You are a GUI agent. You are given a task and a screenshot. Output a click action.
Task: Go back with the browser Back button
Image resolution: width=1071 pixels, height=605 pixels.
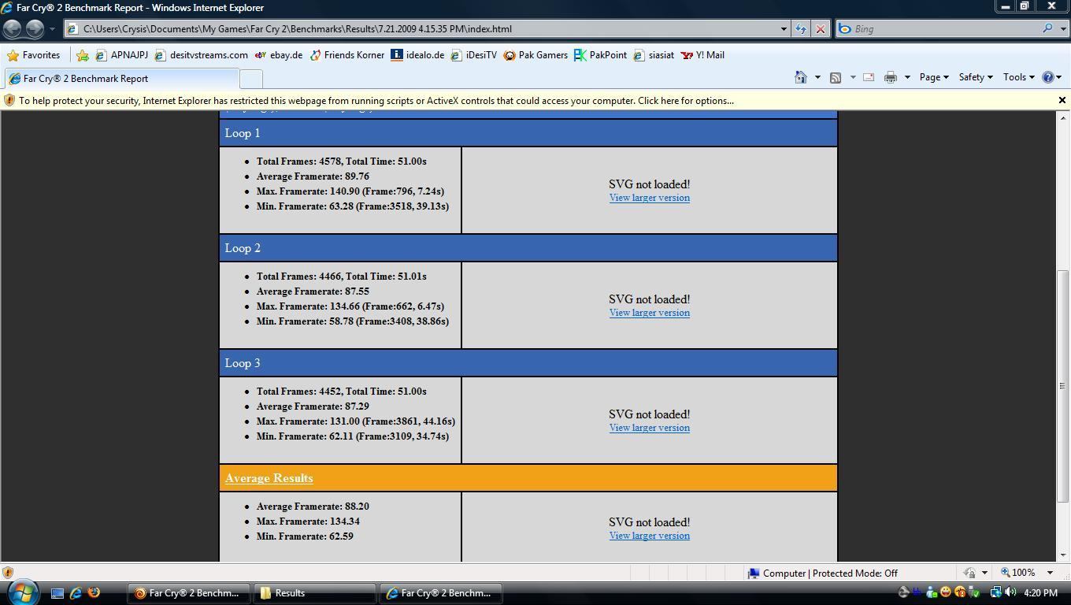pyautogui.click(x=13, y=29)
